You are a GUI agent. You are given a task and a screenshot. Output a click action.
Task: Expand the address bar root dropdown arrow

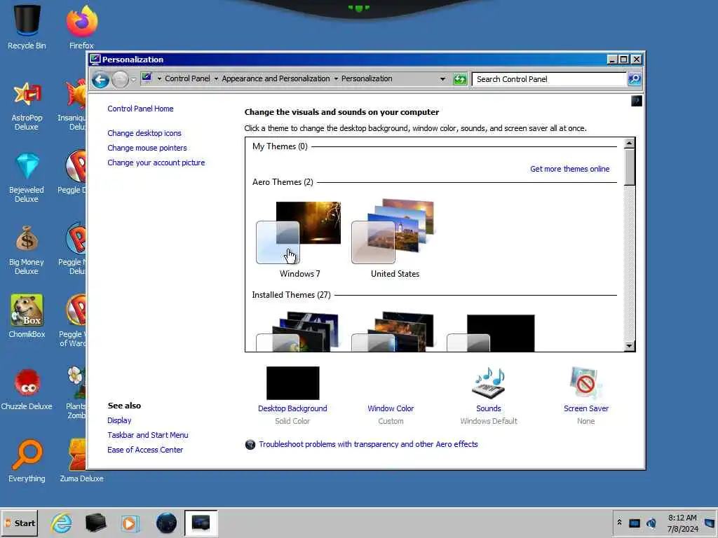[x=159, y=78]
